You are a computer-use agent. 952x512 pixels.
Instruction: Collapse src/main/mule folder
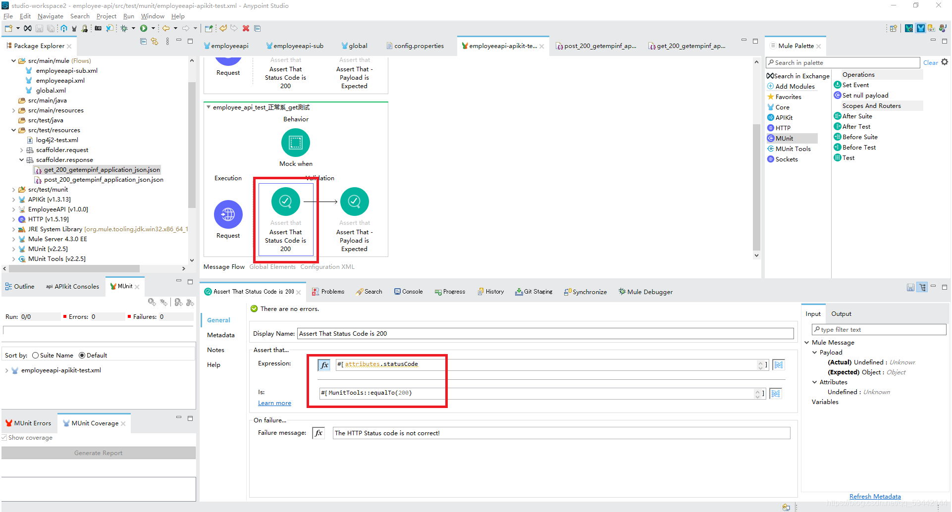pos(13,61)
